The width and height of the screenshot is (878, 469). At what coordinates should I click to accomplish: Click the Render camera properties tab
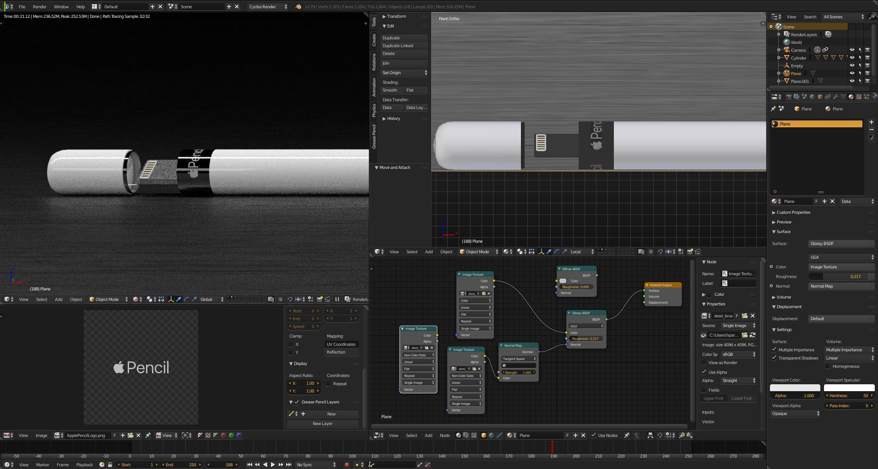[789, 97]
